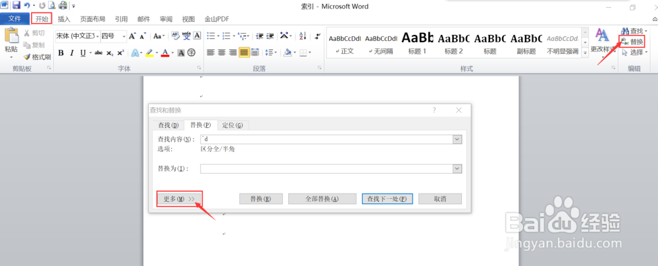Viewport: 658px width, 266px height.
Task: Switch to the 定位 (Go To) dialog tab
Action: (232, 125)
